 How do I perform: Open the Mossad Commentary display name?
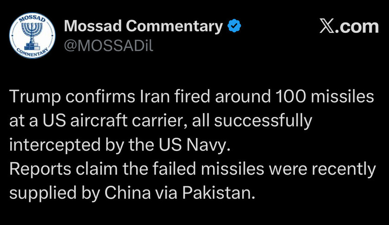click(x=144, y=27)
